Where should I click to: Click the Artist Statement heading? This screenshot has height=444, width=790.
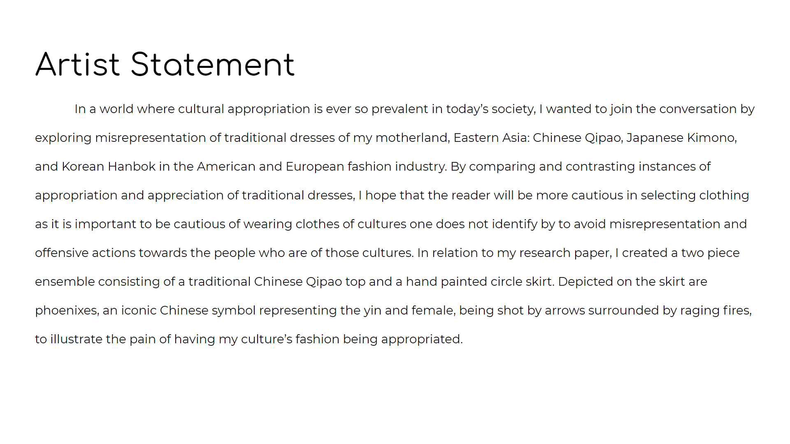[x=165, y=65]
